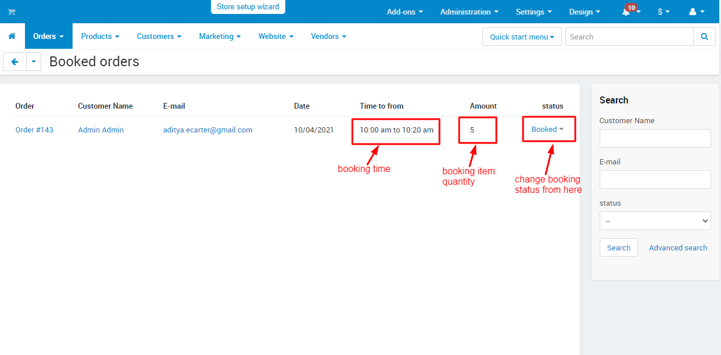Open the Vendors menu
The image size is (721, 355).
tap(329, 36)
